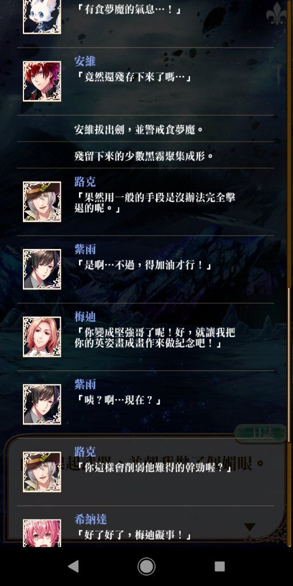Tap the fleur-de-lis emblem icon

[276, 14]
